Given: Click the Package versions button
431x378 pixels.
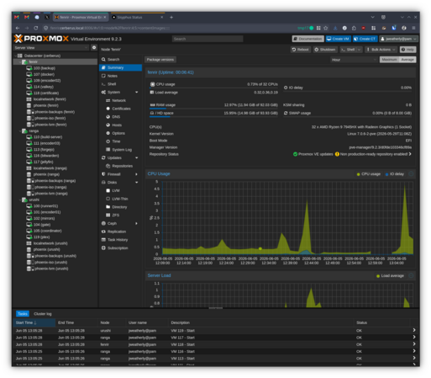Looking at the screenshot, I should 160,60.
